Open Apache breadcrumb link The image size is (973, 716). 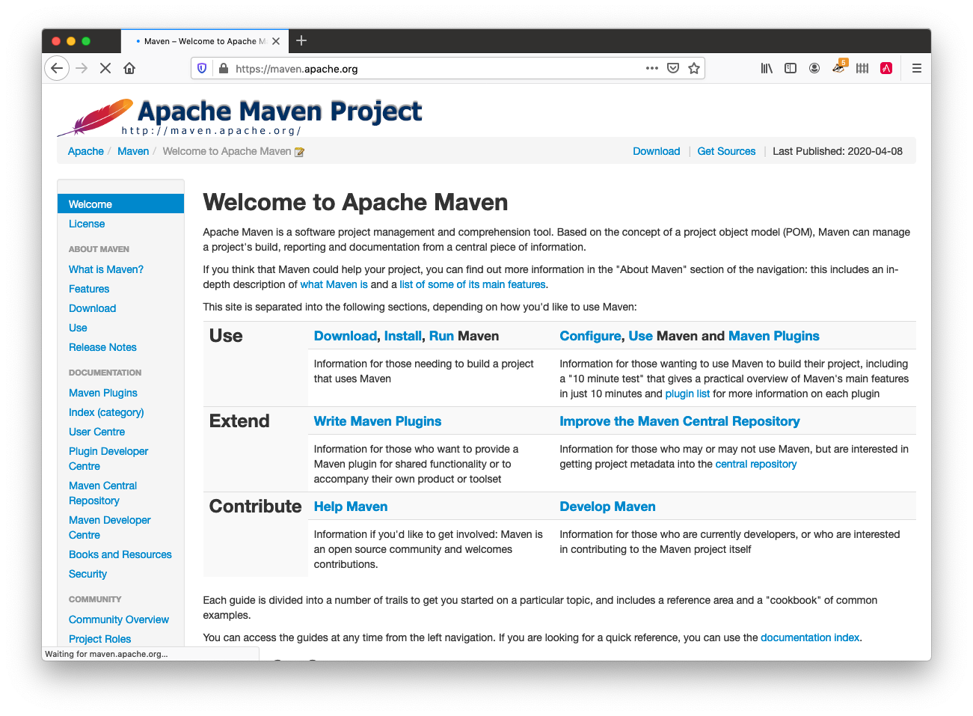(86, 151)
